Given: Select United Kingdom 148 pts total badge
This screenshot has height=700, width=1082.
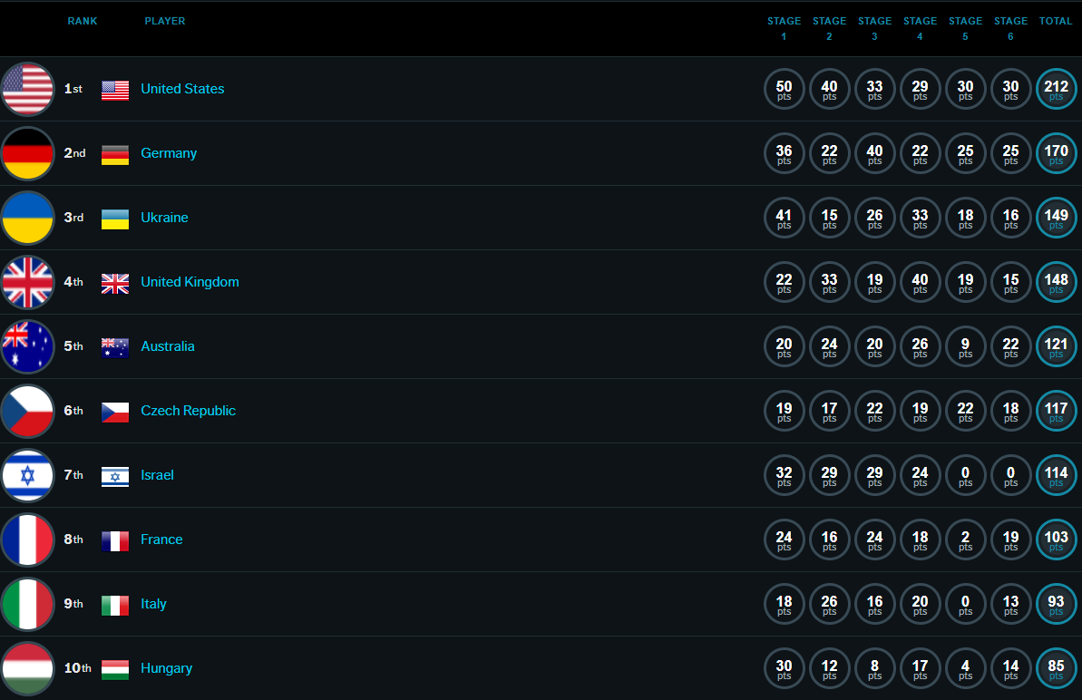Looking at the screenshot, I should click(1057, 282).
